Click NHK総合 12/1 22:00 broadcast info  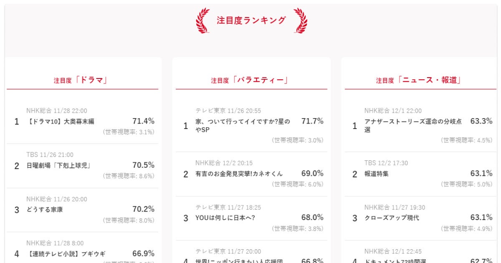pyautogui.click(x=393, y=111)
